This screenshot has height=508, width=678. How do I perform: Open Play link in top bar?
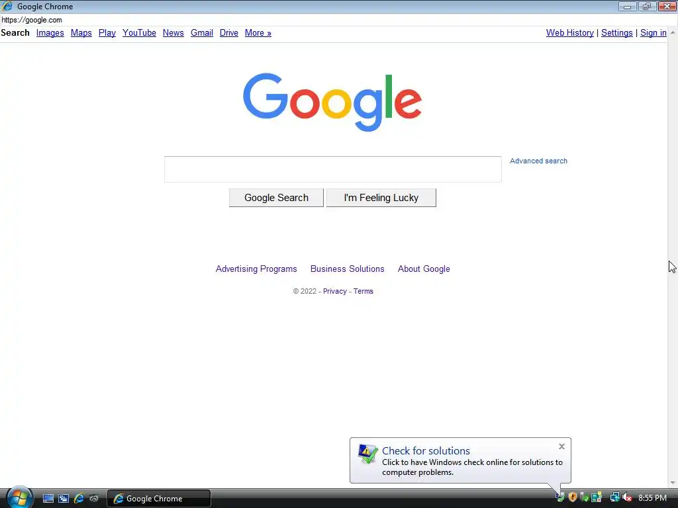point(107,33)
